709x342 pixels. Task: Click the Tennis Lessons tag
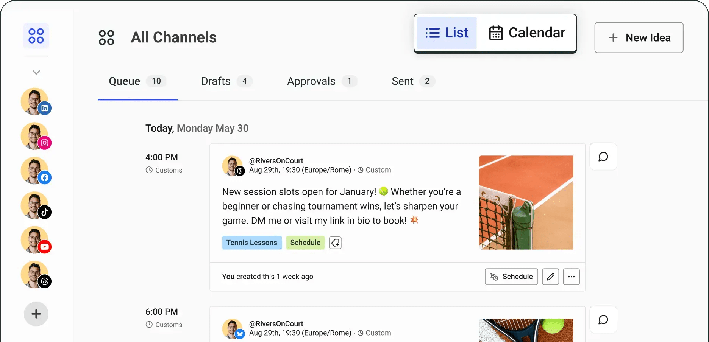pos(252,243)
